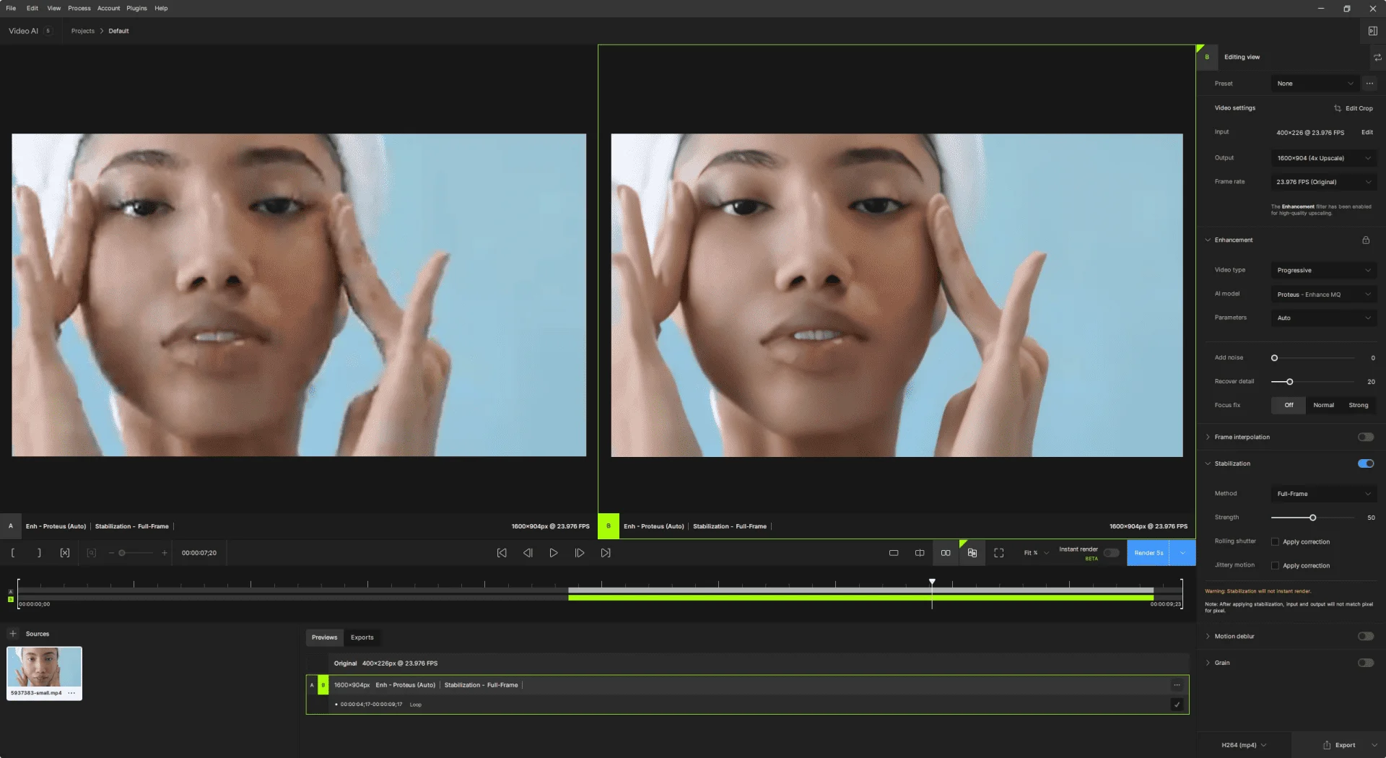Switch to the Exports tab
1386x758 pixels.
[362, 637]
